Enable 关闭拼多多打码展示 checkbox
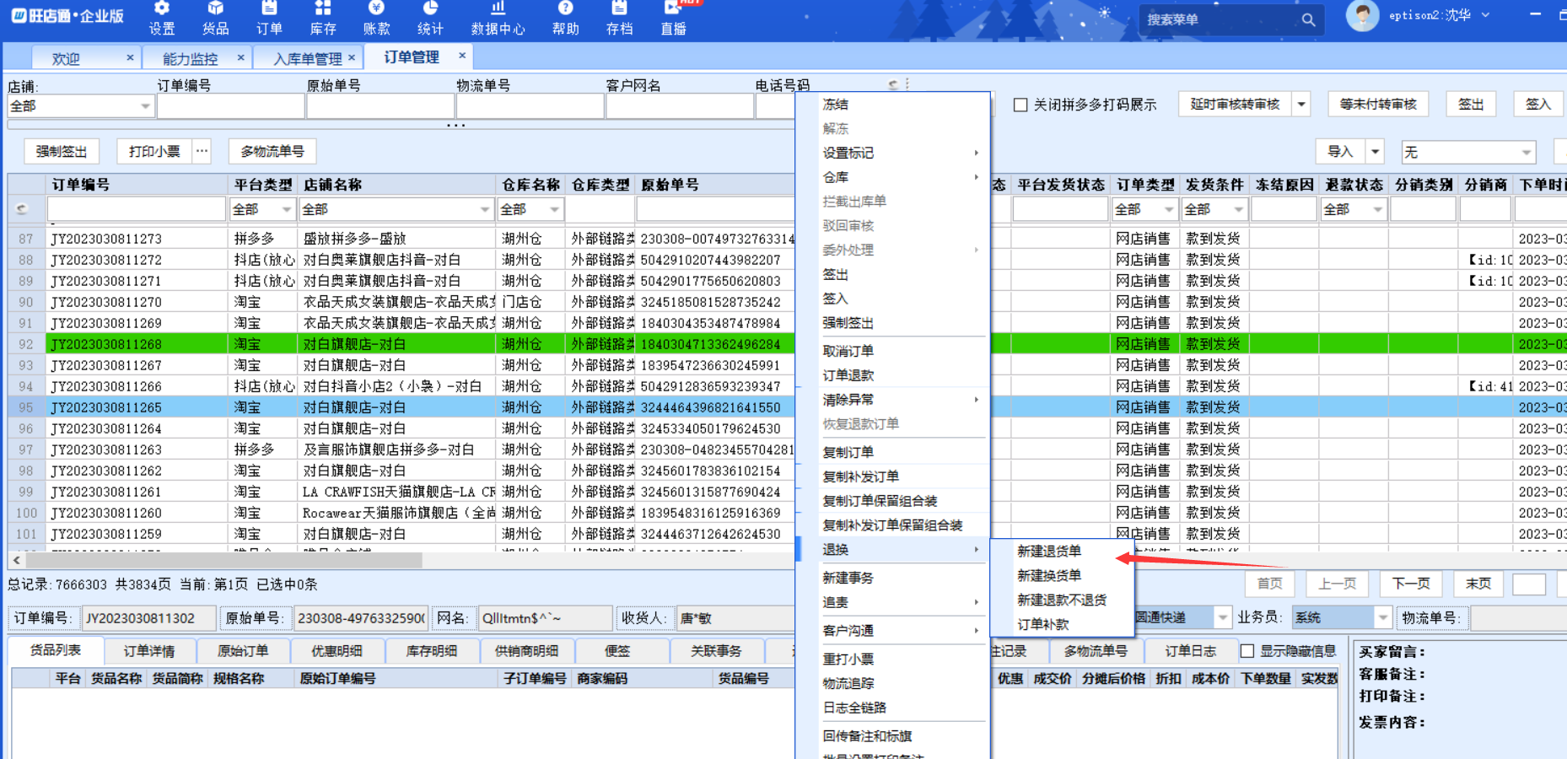This screenshot has height=759, width=1567. (x=1020, y=105)
